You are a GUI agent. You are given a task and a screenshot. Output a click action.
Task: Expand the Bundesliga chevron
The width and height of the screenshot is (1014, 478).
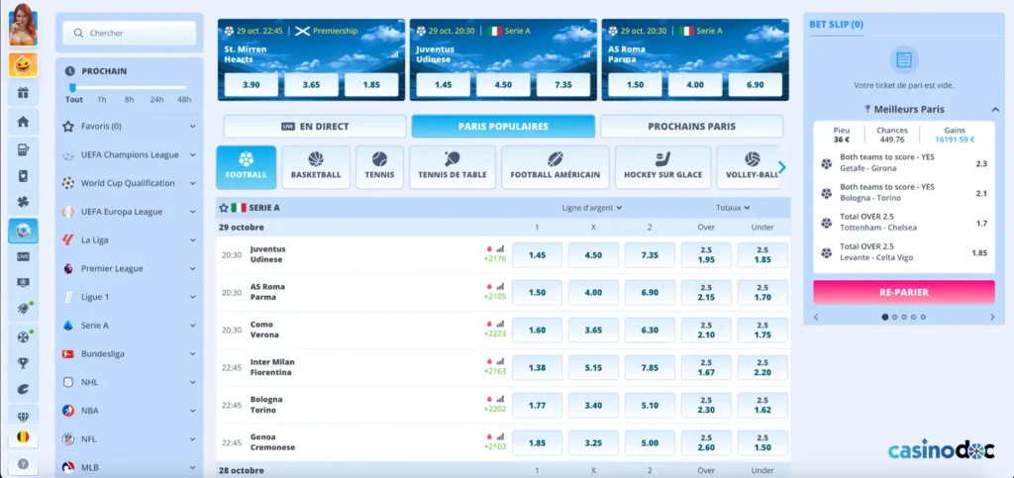[193, 354]
